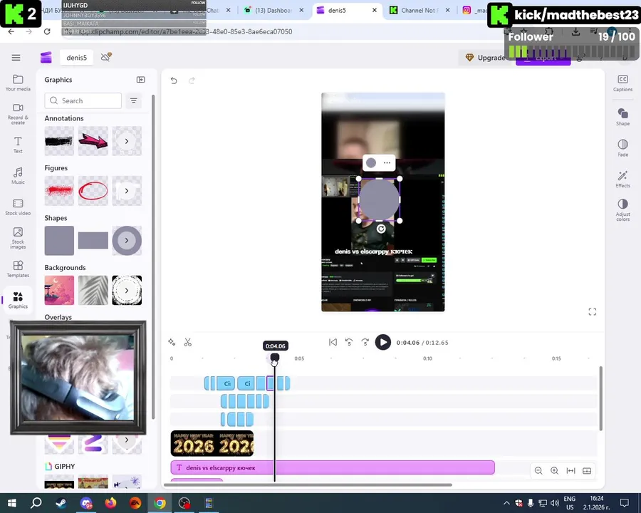Rewind five seconds
This screenshot has height=513, width=641.
pos(349,343)
